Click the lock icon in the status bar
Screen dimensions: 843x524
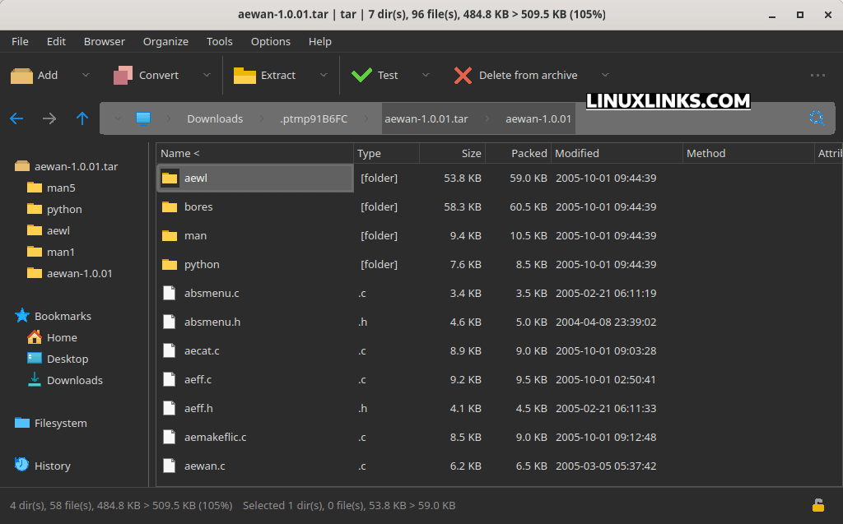coord(819,505)
